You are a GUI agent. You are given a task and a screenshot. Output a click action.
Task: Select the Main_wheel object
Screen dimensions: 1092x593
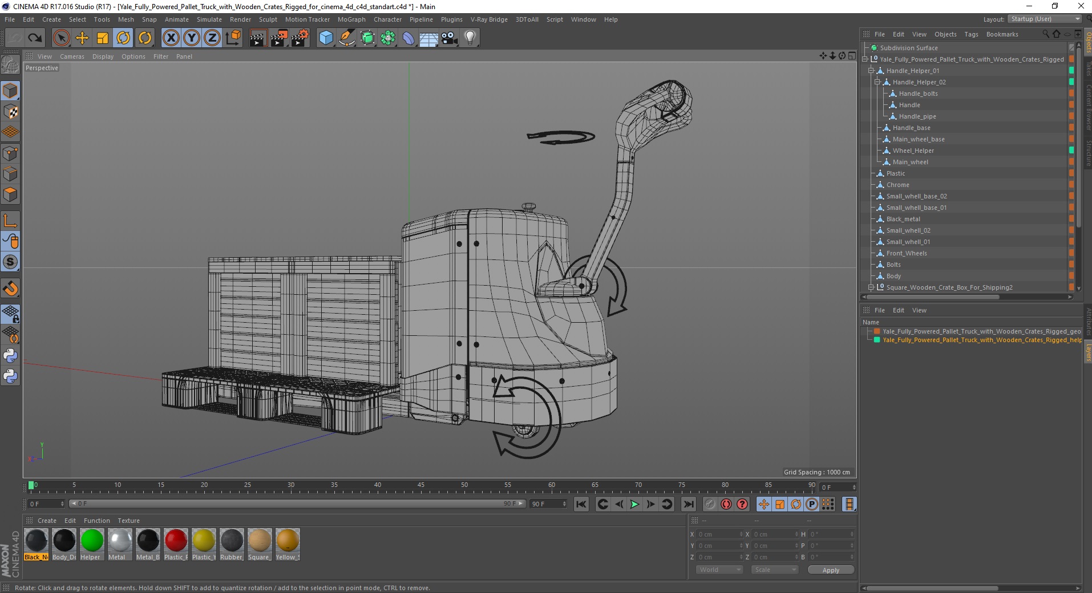910,162
